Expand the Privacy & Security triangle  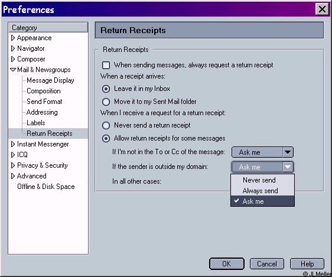pyautogui.click(x=13, y=165)
